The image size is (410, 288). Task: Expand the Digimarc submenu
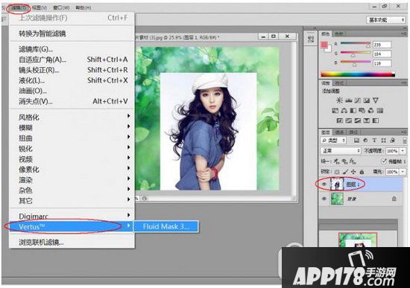coord(72,217)
